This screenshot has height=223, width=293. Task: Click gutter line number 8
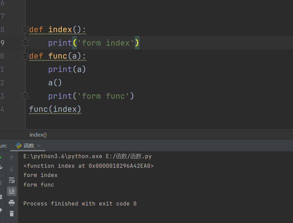(x=2, y=30)
